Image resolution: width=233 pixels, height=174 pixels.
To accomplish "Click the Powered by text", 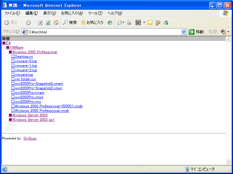I will click(x=11, y=138).
